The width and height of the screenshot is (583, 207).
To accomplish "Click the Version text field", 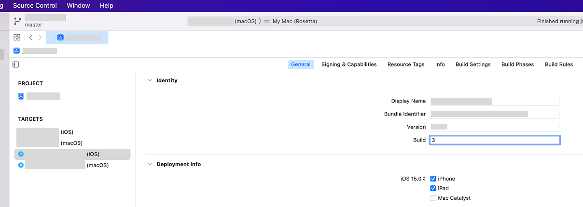I will (494, 127).
